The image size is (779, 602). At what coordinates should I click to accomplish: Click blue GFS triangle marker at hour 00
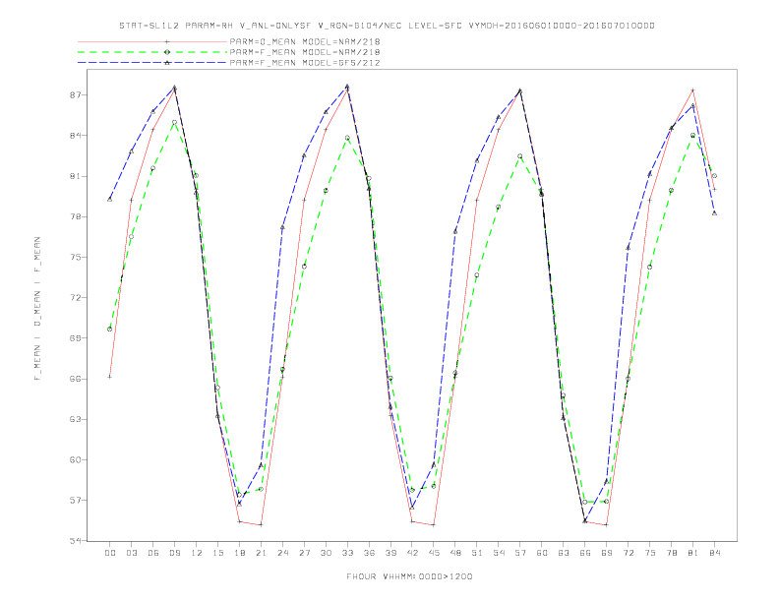[110, 199]
